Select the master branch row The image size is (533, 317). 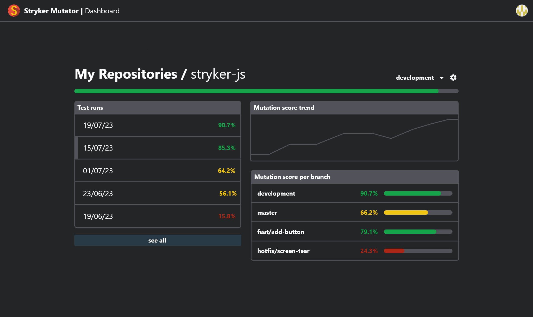[x=305, y=213]
